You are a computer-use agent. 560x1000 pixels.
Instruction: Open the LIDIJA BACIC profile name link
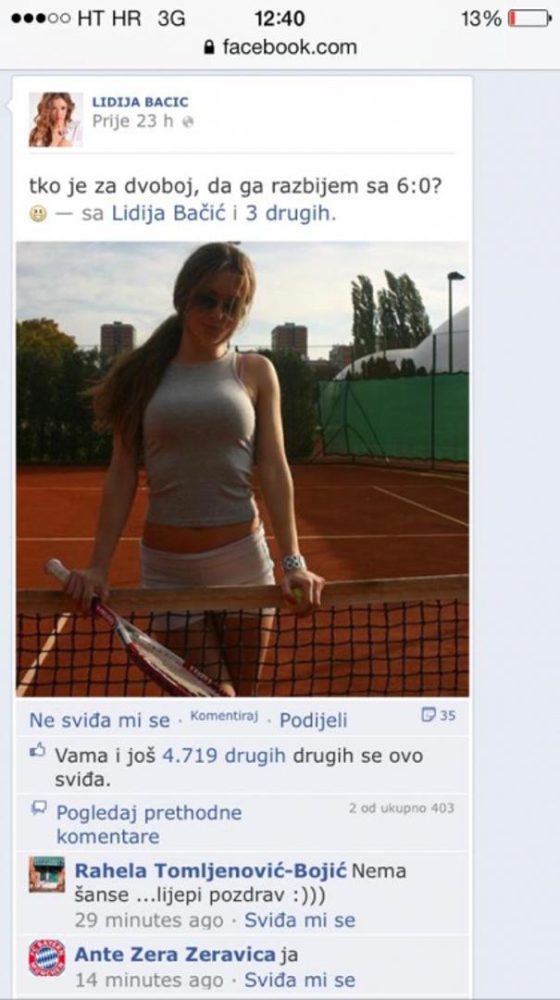(141, 102)
